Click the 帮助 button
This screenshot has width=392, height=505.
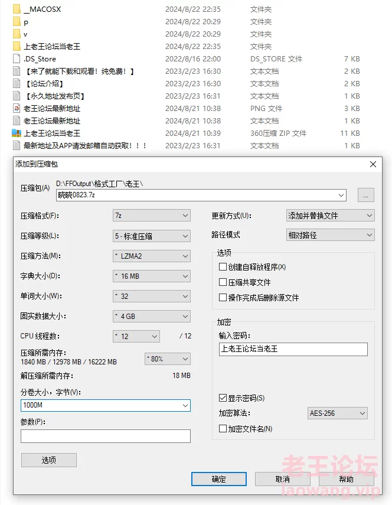[347, 479]
